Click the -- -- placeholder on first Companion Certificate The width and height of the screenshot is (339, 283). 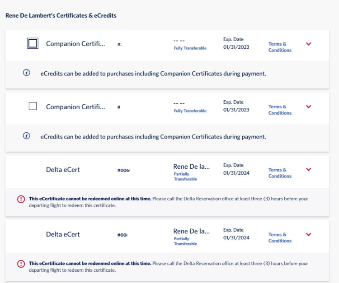coord(179,41)
